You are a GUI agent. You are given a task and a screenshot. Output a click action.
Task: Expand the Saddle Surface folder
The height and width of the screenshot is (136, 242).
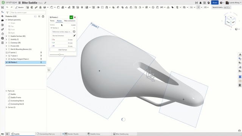click(x=6, y=36)
